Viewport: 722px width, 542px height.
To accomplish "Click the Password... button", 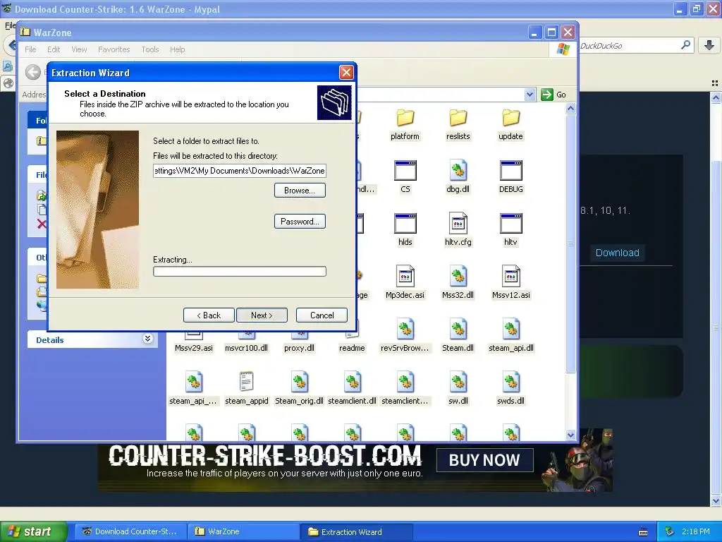I will [x=300, y=221].
